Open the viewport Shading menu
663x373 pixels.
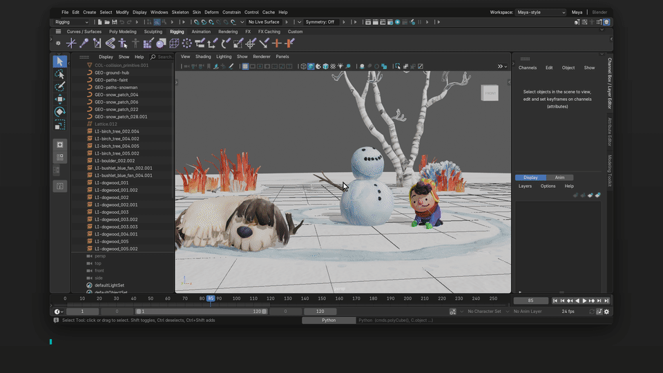[203, 57]
